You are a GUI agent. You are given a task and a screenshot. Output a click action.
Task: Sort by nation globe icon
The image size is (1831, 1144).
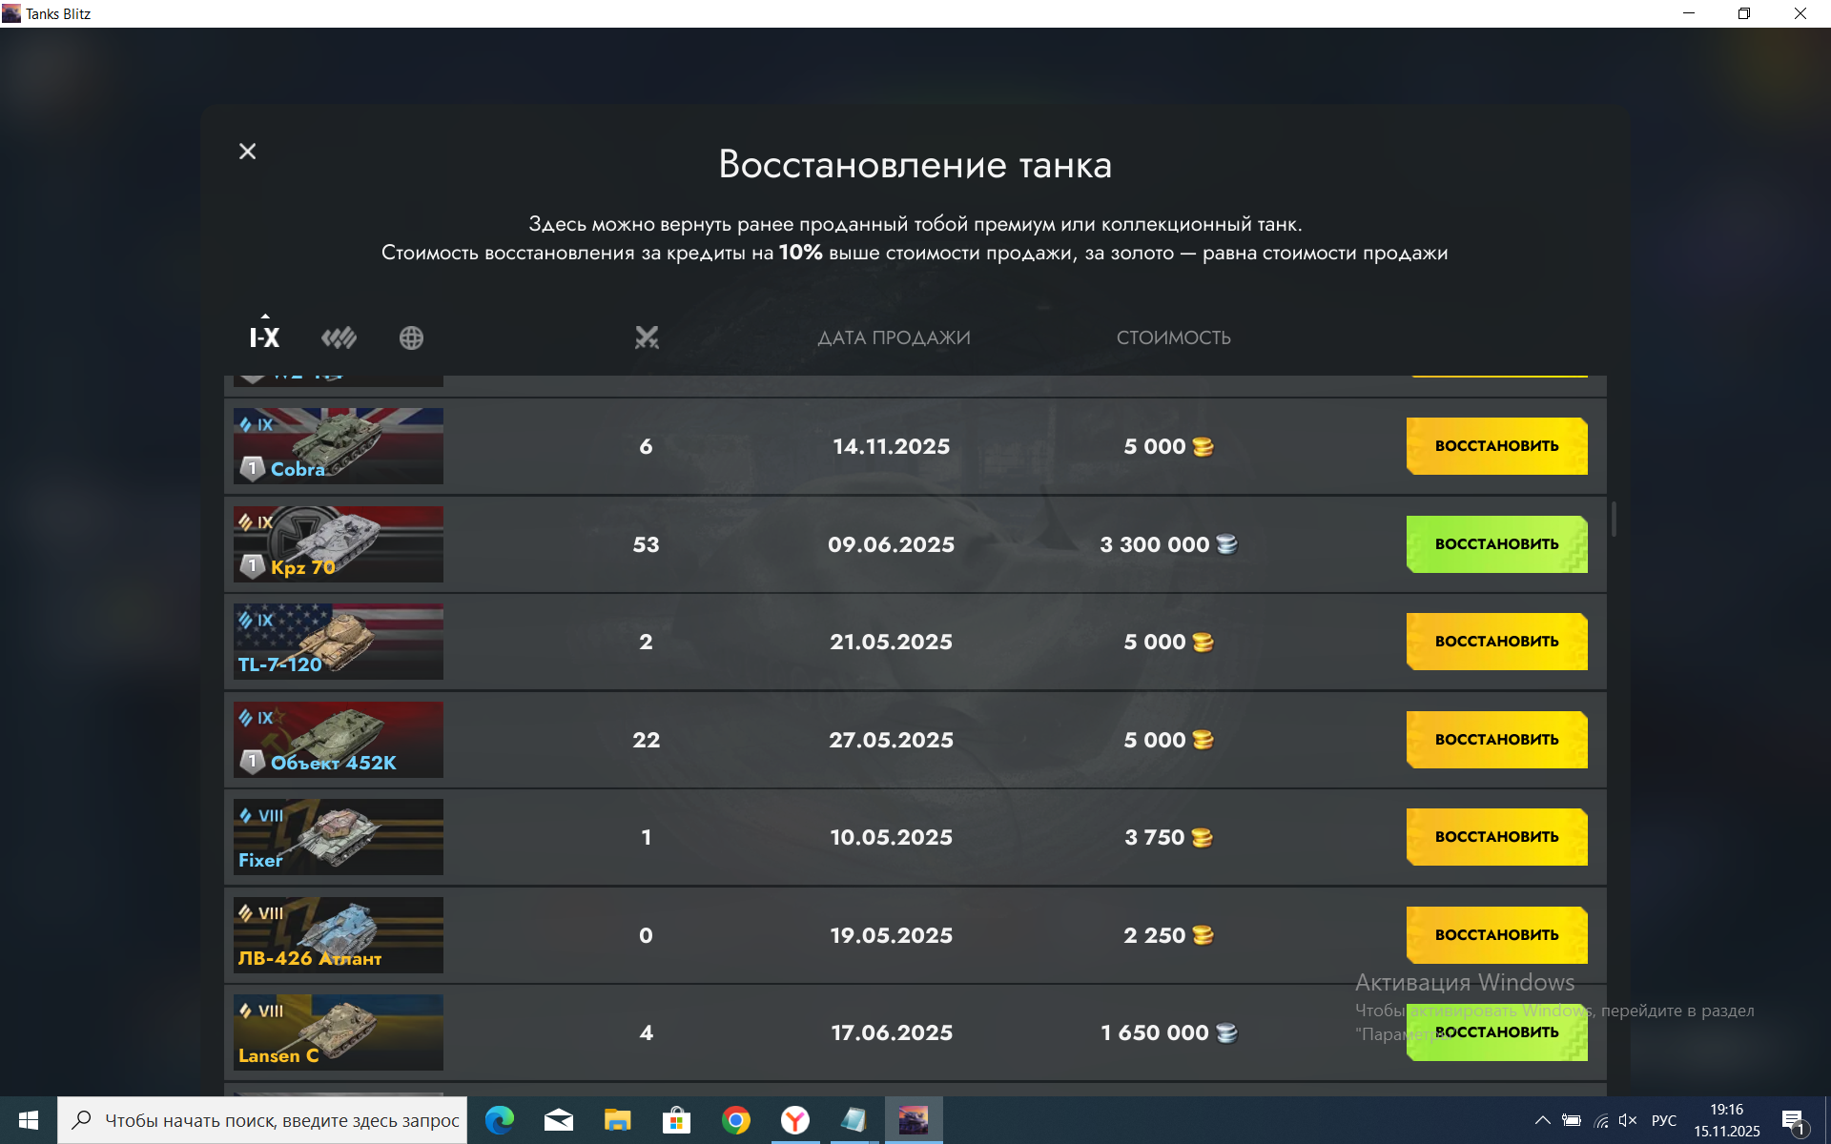tap(411, 337)
